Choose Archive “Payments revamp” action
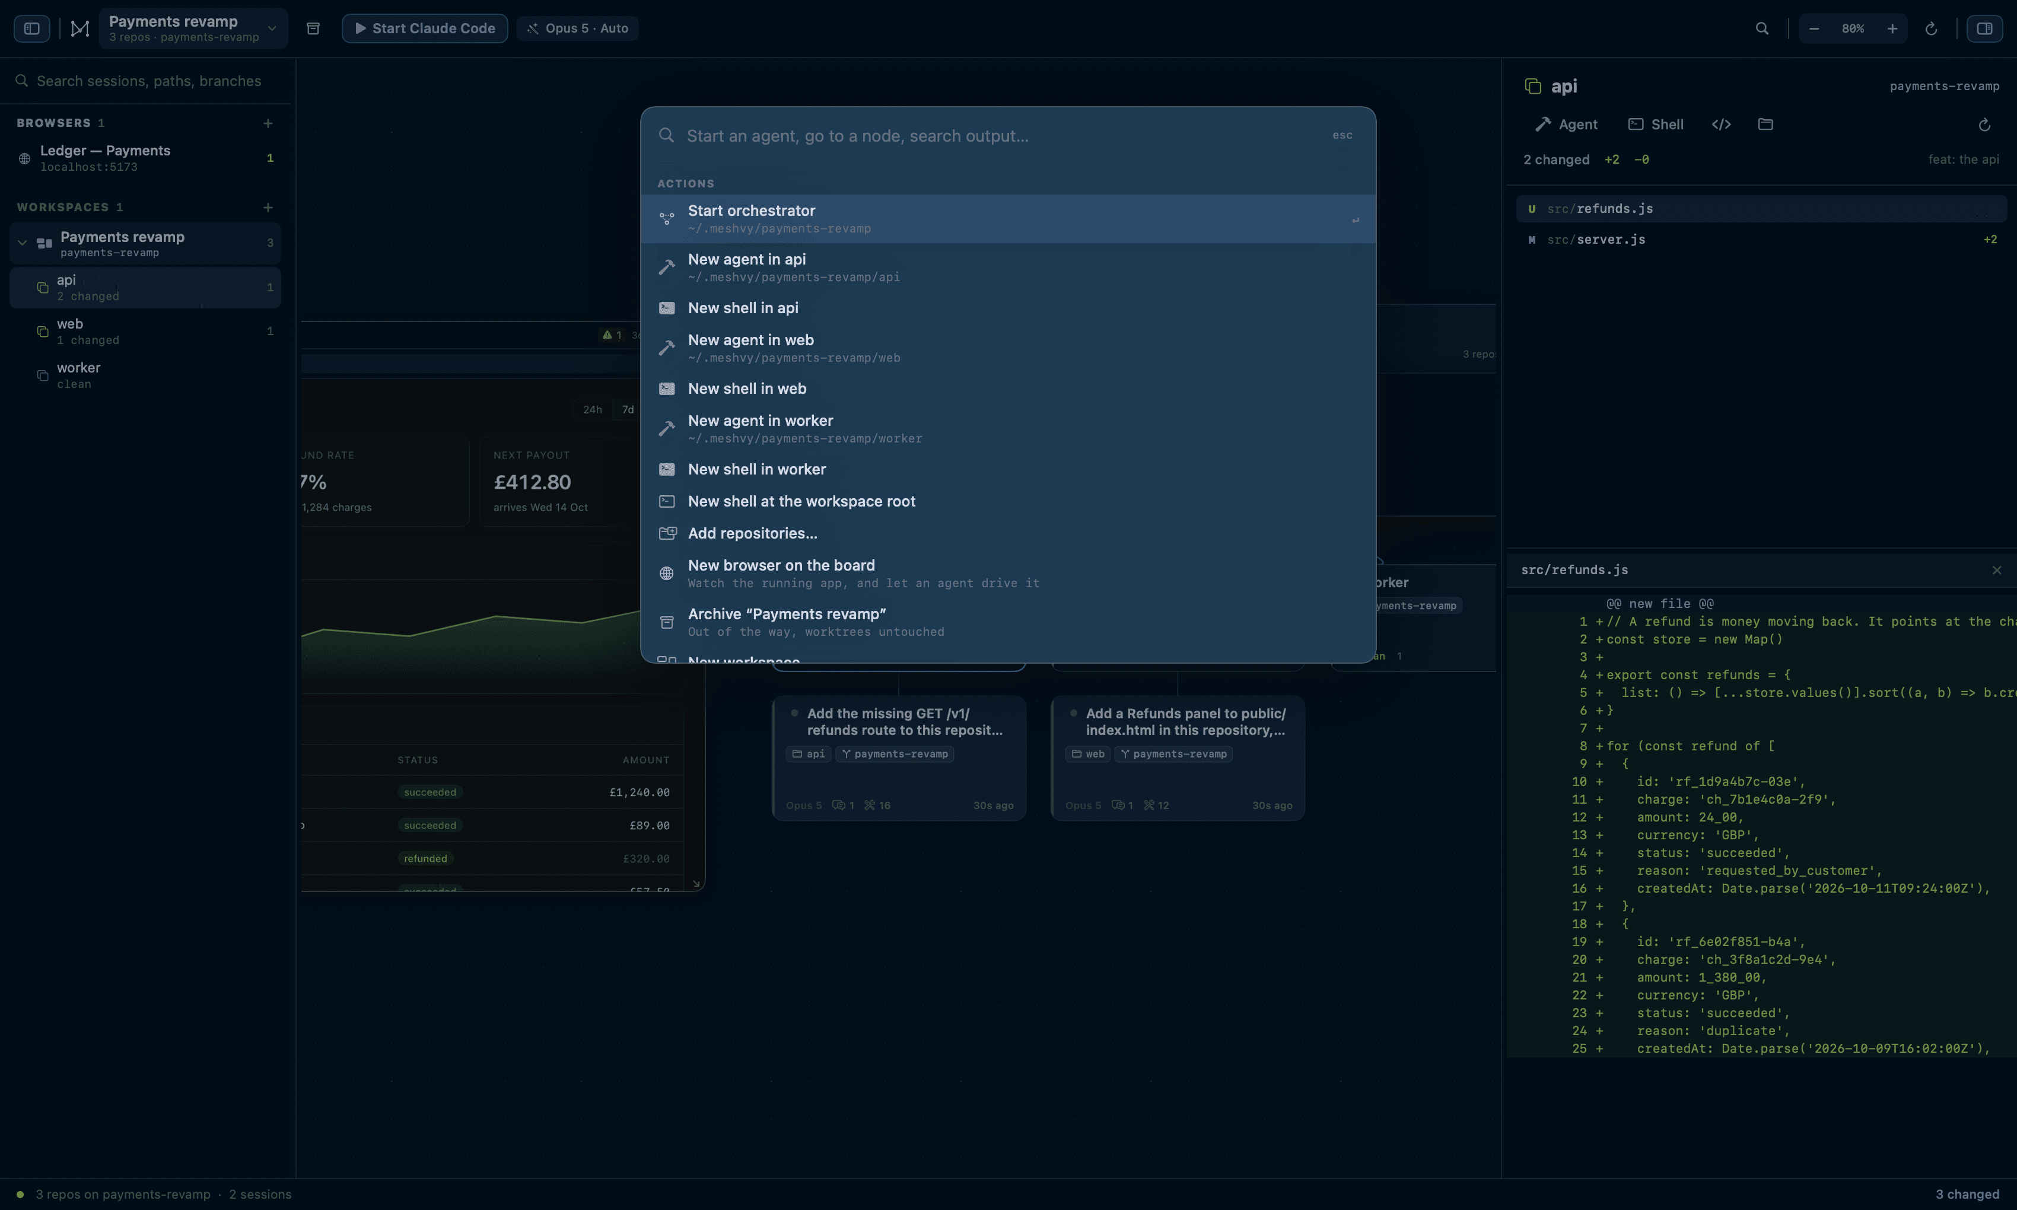The height and width of the screenshot is (1210, 2017). pos(1008,622)
